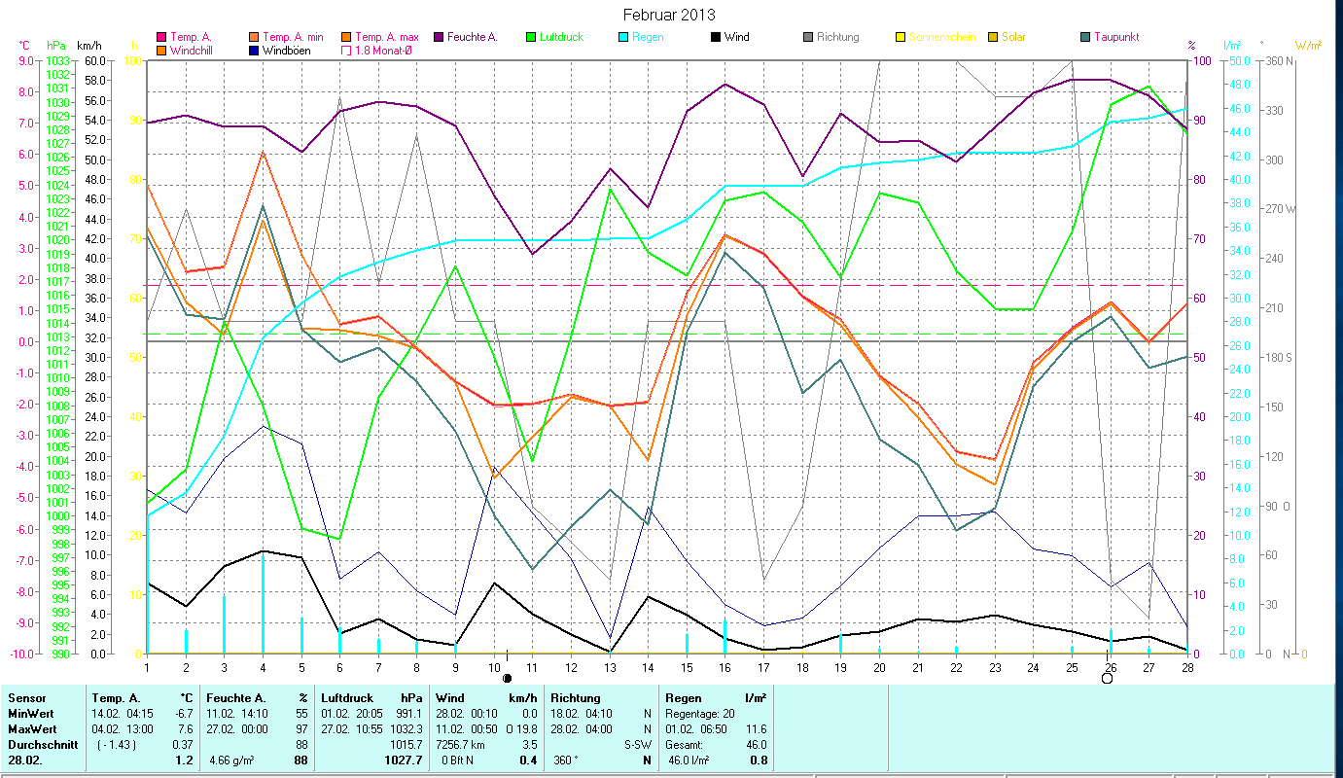Pick the green Luftdruck legend swatch
The width and height of the screenshot is (1343, 778).
(x=531, y=38)
